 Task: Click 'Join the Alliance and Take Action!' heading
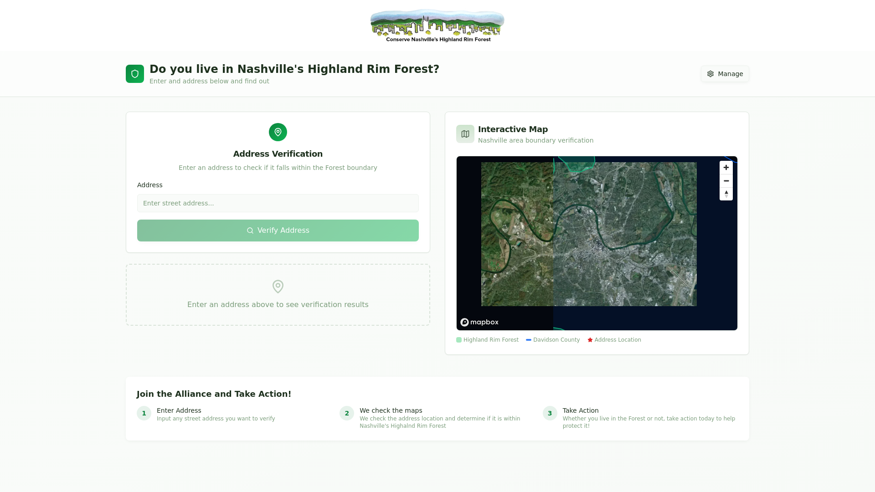[214, 394]
